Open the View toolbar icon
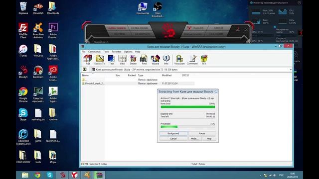Viewport: 319px width, 179px height. pyautogui.click(x=122, y=60)
